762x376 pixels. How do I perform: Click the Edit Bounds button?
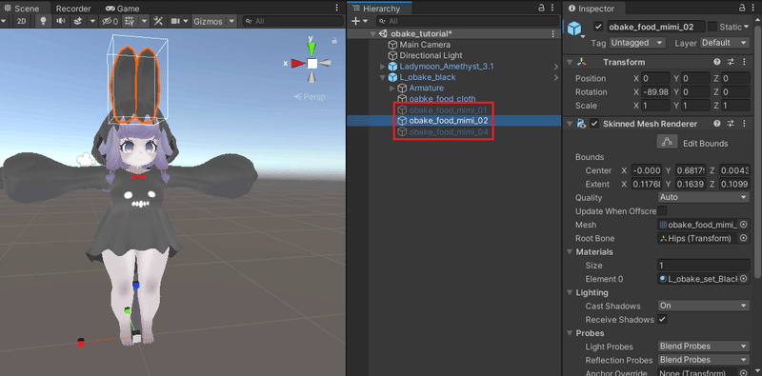[667, 142]
